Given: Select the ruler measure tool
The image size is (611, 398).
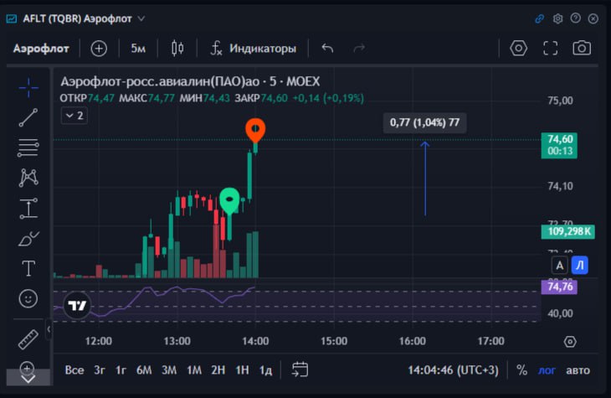Looking at the screenshot, I should tap(28, 339).
